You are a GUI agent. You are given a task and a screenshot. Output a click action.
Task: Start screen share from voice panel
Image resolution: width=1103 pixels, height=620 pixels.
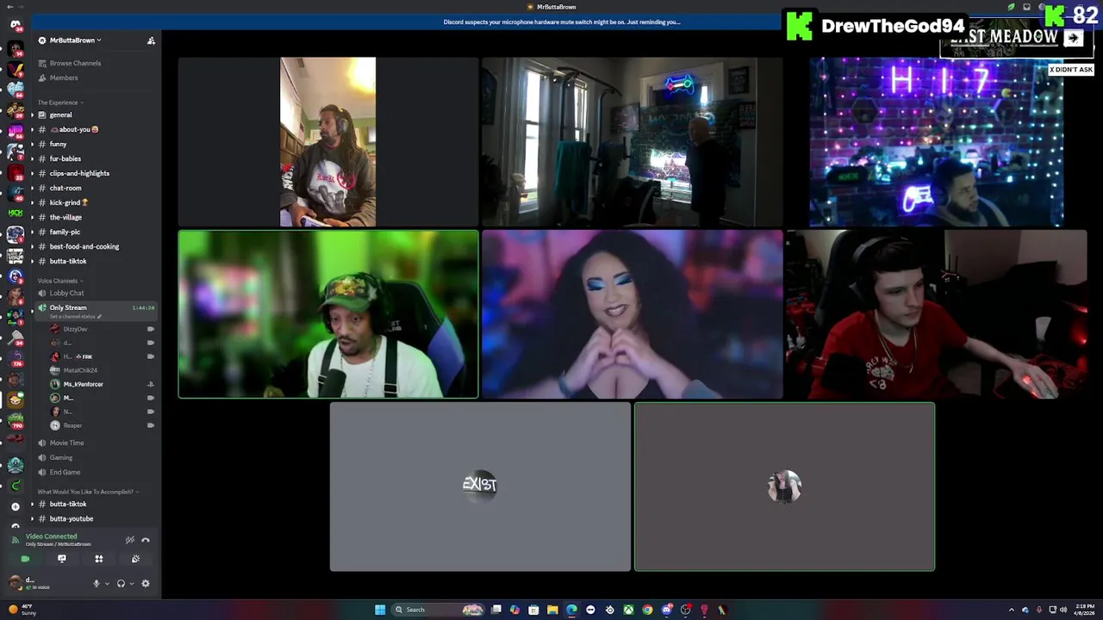pyautogui.click(x=62, y=559)
